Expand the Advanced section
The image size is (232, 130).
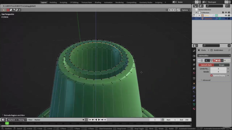click(206, 80)
